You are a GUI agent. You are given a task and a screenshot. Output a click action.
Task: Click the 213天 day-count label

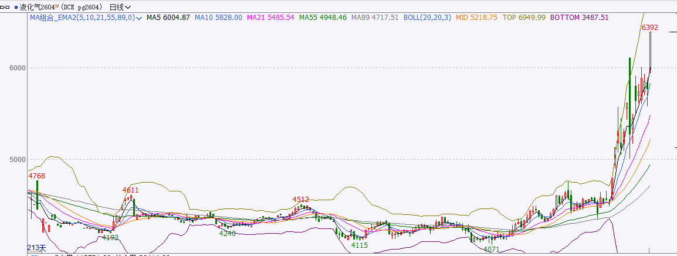(x=36, y=248)
